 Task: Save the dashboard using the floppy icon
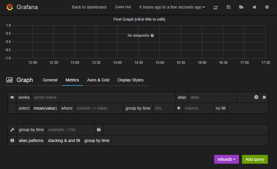(x=228, y=7)
